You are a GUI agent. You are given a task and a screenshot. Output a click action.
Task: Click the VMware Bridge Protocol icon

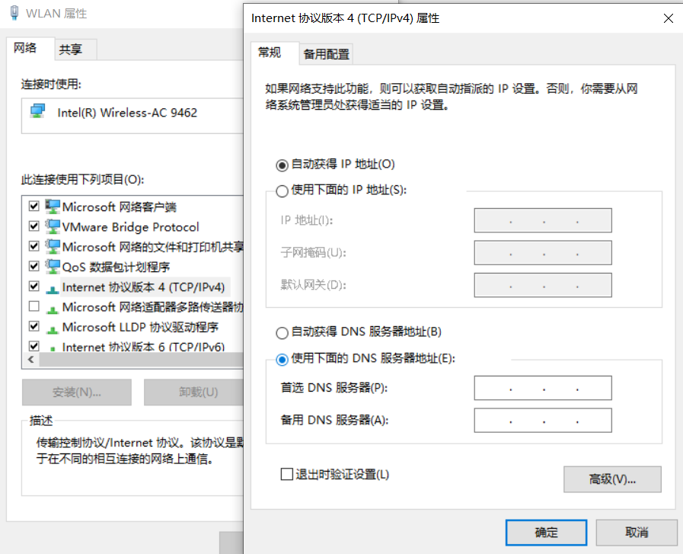coord(51,226)
